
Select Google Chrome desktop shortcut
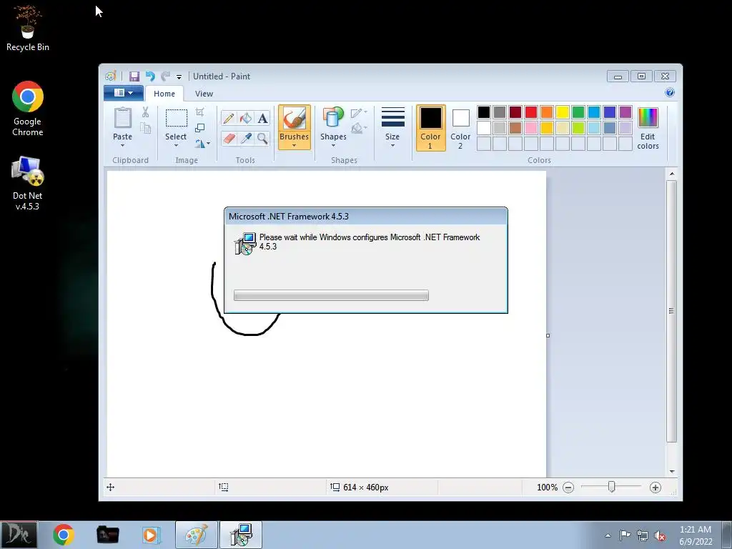point(28,109)
